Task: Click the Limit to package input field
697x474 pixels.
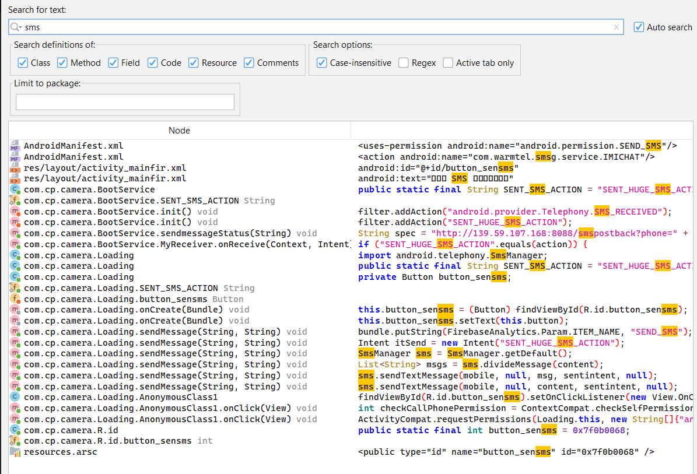Action: point(125,101)
